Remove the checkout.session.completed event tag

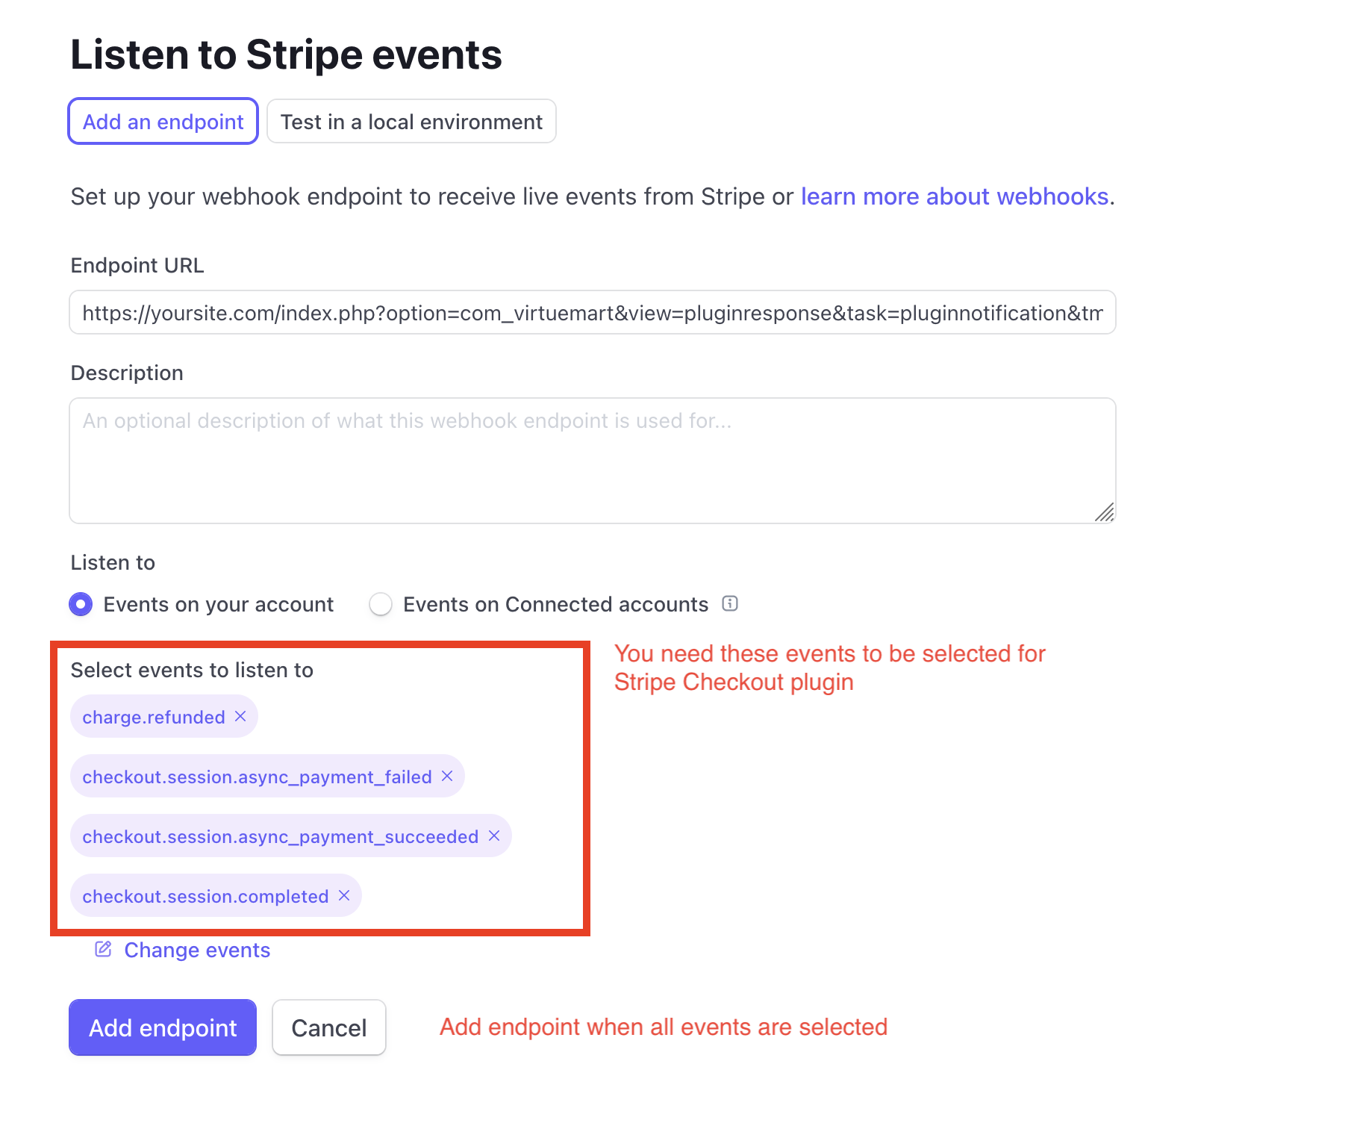(344, 895)
